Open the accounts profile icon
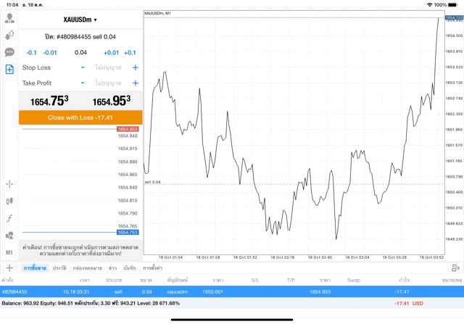 pyautogui.click(x=9, y=18)
